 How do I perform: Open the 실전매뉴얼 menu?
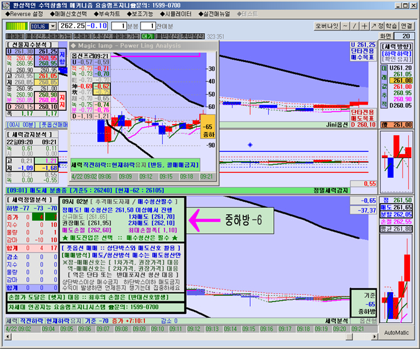[x=214, y=14]
